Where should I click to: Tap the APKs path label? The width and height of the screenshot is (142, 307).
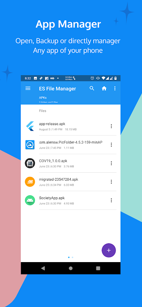(x=43, y=97)
